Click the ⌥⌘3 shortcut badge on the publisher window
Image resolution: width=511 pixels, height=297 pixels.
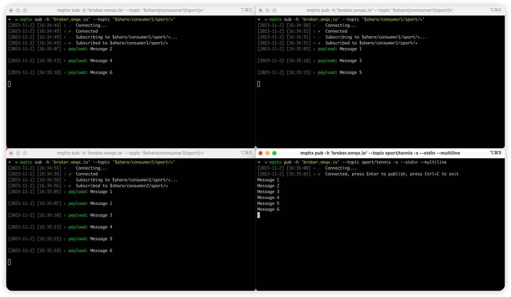tap(496, 153)
